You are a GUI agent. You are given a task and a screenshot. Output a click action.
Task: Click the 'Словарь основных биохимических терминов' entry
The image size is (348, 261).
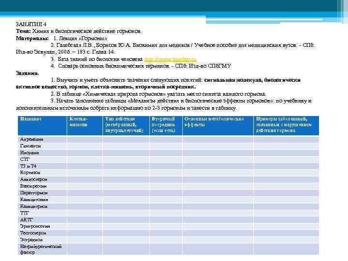click(x=141, y=66)
